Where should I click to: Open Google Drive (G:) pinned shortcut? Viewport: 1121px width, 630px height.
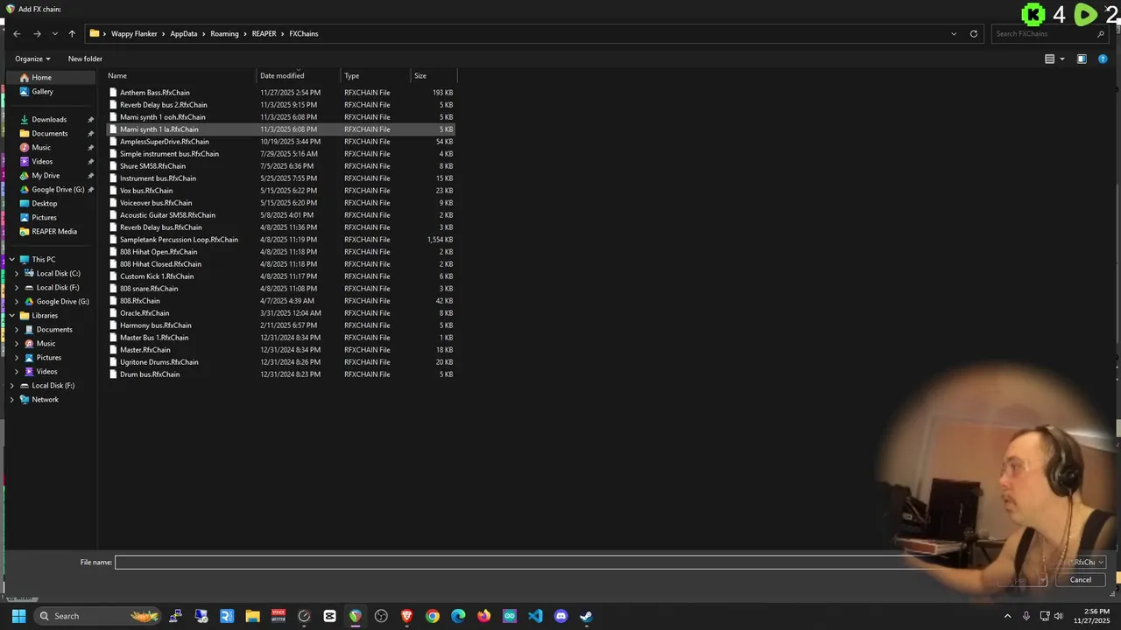point(58,189)
